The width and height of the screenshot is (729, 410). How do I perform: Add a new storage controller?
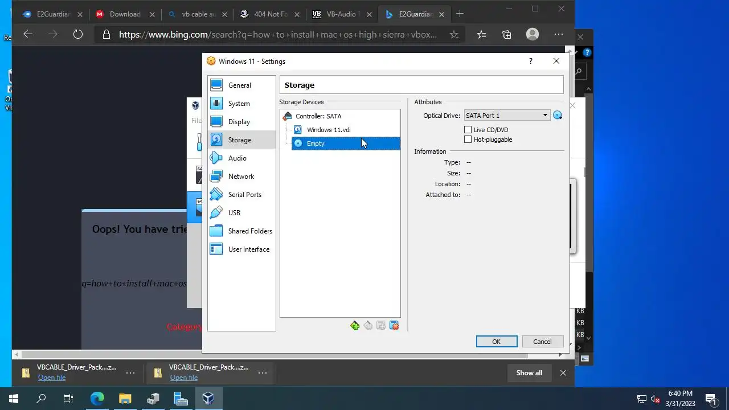[355, 326]
